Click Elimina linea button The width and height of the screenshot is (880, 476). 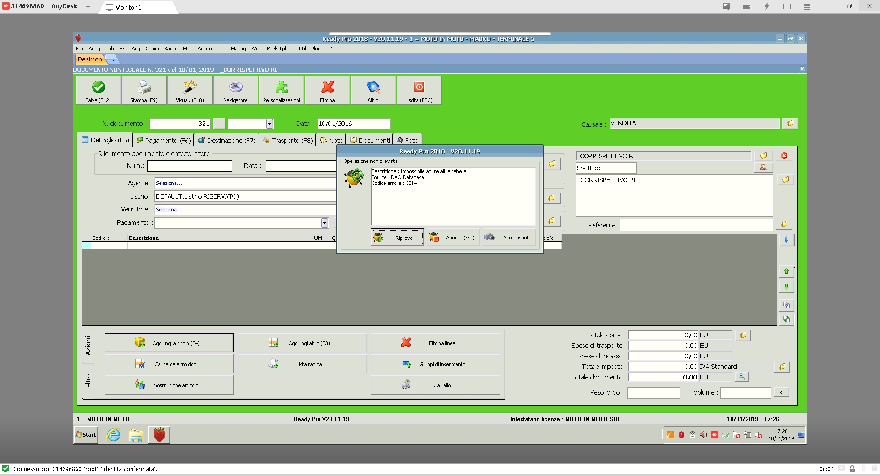pyautogui.click(x=435, y=343)
